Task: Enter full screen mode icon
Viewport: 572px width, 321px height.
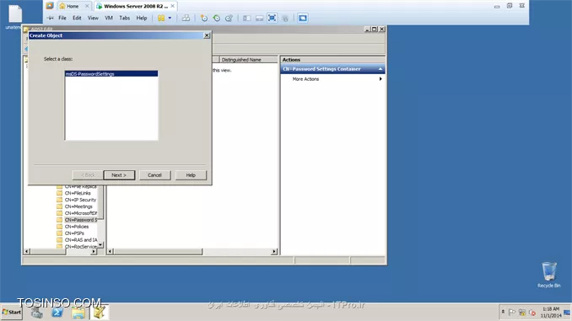Action: tap(272, 18)
